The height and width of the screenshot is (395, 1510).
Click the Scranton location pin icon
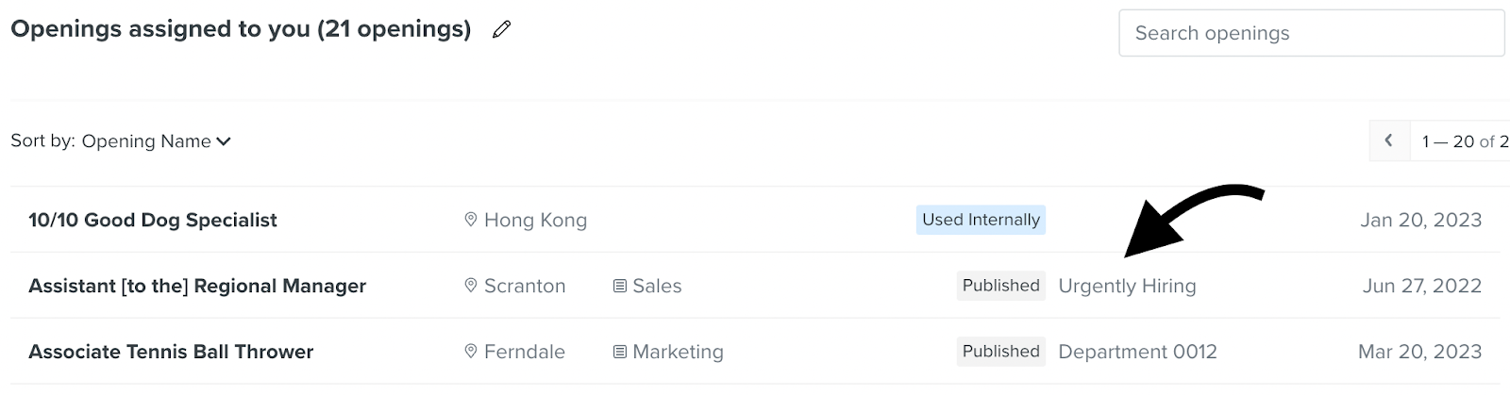pyautogui.click(x=471, y=286)
